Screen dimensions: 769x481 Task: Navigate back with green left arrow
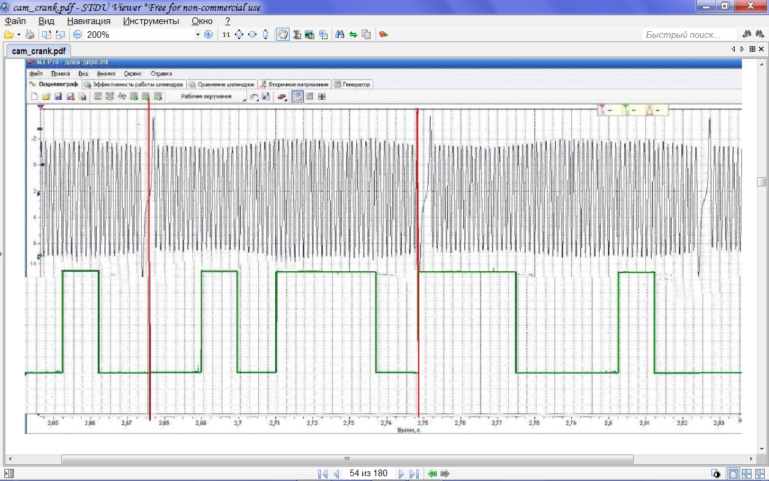[x=432, y=474]
